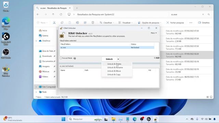The width and height of the screenshot is (219, 123).
Task: Open Microsoft Edge from the taskbar
Action: 134,119
